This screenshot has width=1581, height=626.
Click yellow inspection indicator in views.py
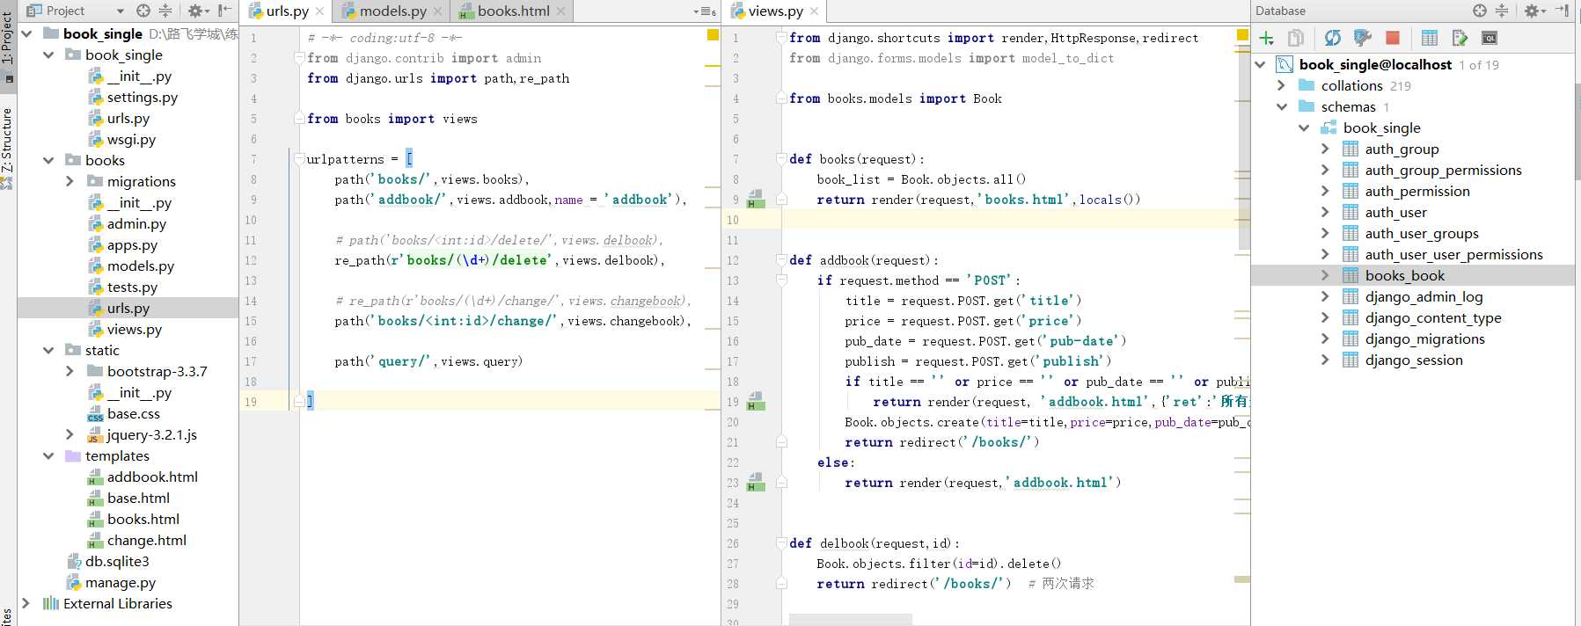1242,35
